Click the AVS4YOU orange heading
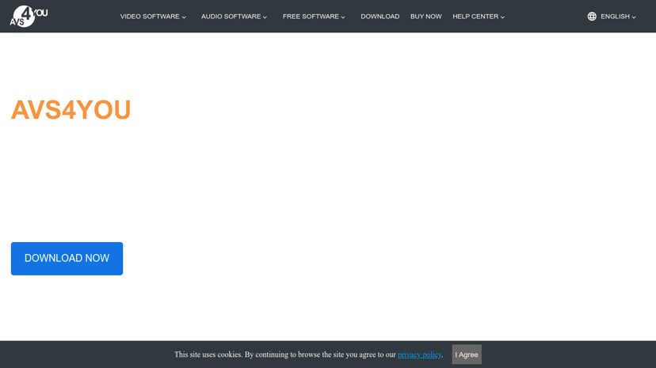This screenshot has height=368, width=656. pos(71,110)
